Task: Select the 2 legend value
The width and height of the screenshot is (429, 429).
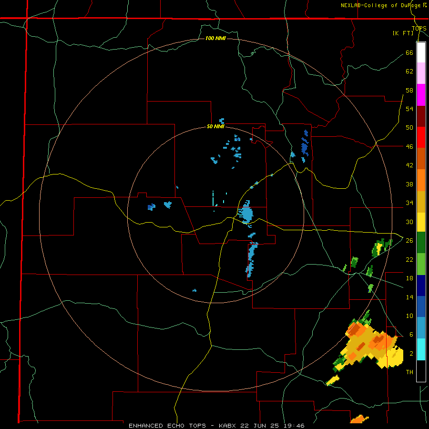Action: (411, 354)
